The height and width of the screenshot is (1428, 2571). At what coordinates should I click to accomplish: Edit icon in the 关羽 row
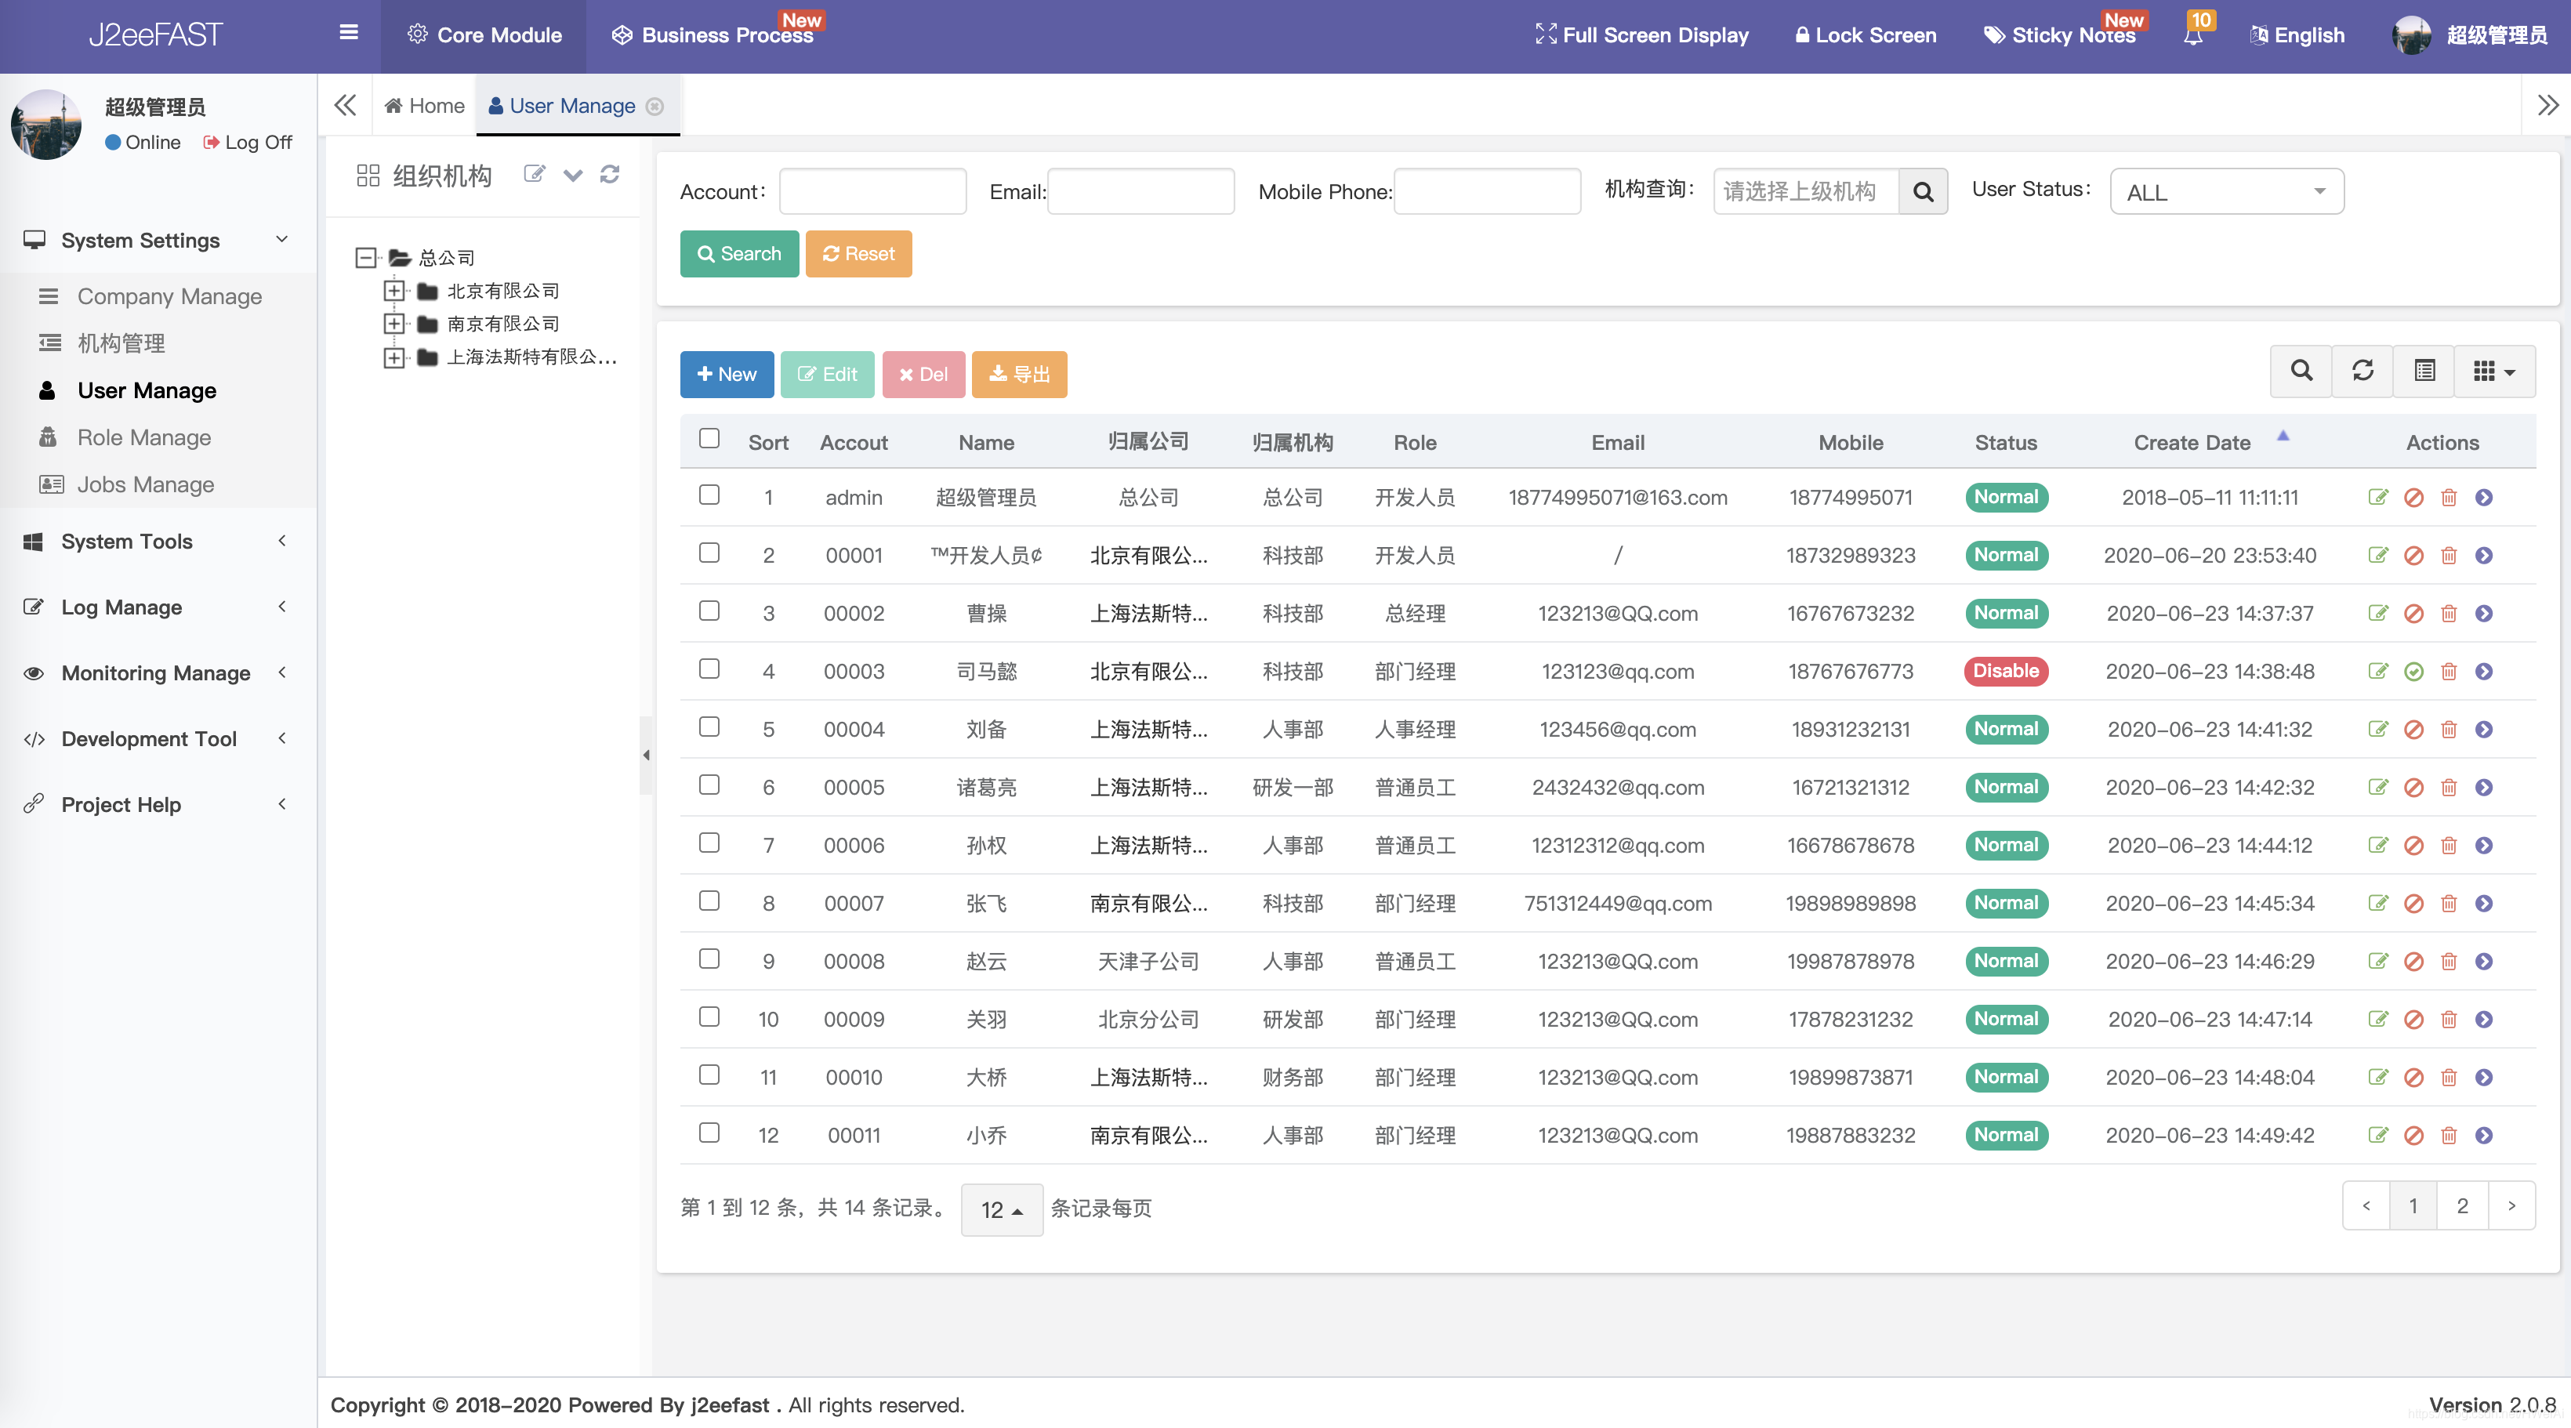pos(2377,1019)
